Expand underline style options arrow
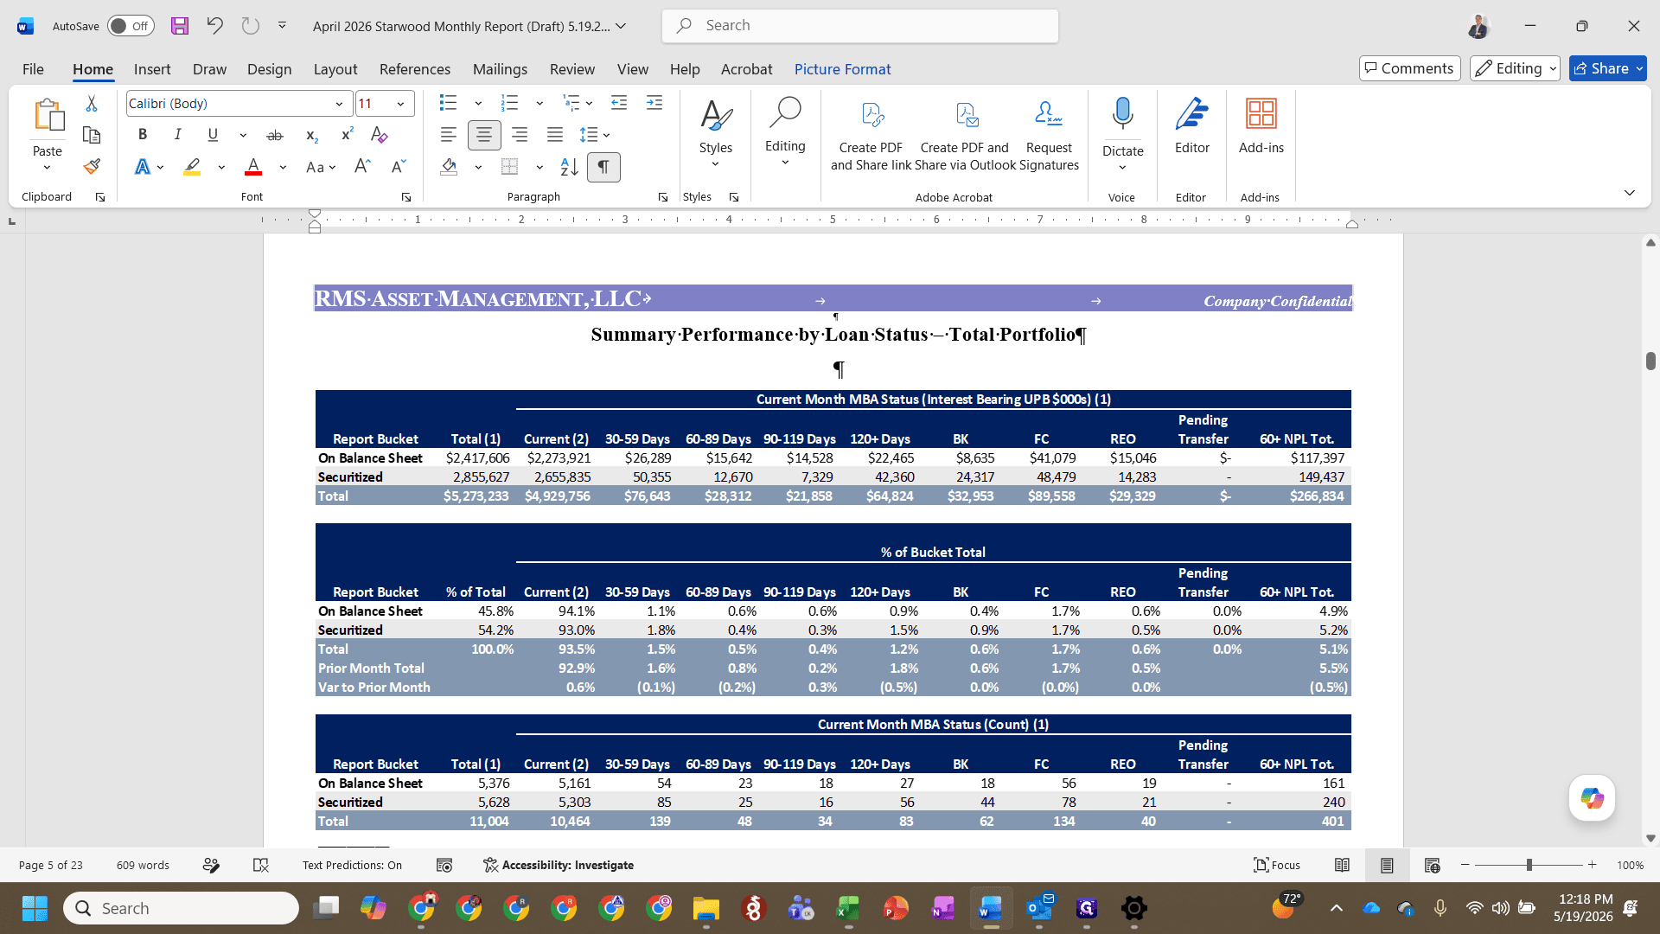The height and width of the screenshot is (934, 1660). pyautogui.click(x=243, y=135)
